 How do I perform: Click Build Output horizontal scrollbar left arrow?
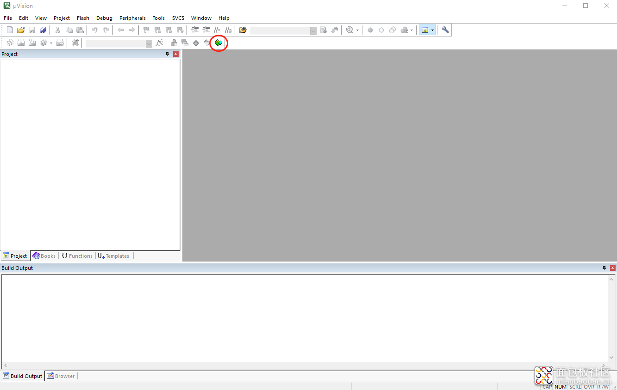click(6, 365)
